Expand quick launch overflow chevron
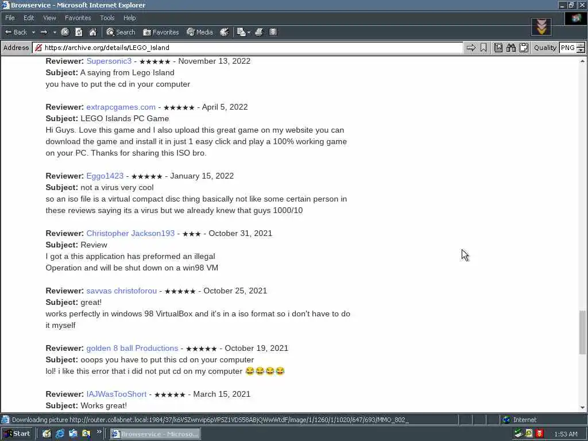 (99, 432)
